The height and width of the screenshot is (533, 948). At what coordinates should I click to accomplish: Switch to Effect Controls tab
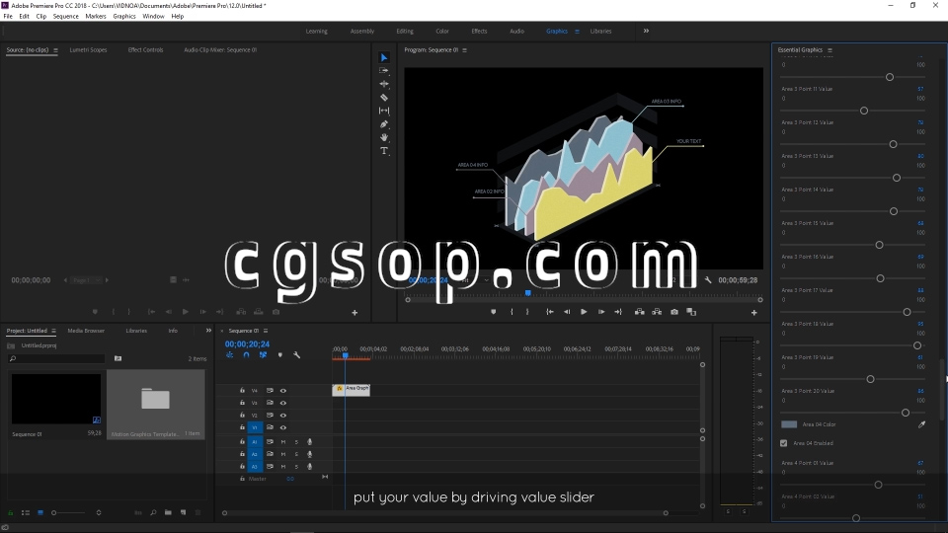[146, 49]
